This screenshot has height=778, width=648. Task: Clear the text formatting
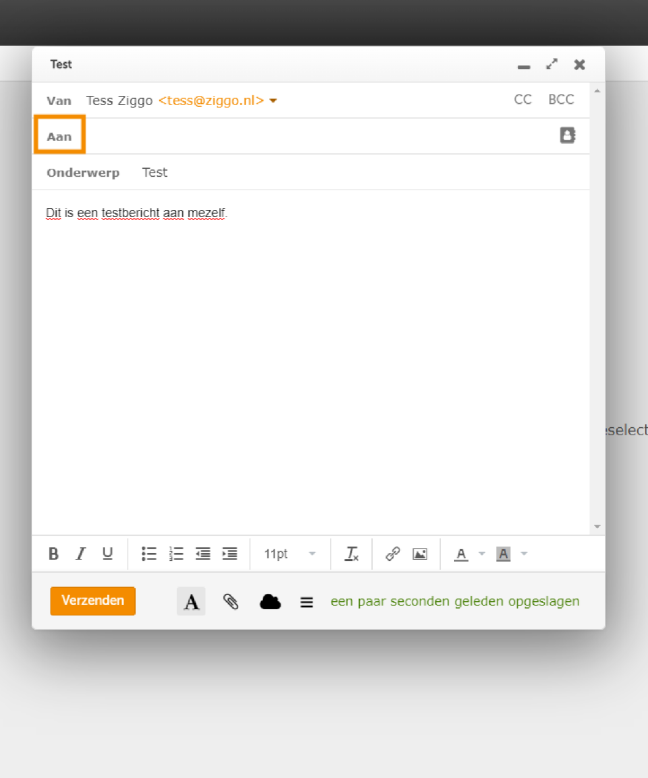[x=351, y=553]
